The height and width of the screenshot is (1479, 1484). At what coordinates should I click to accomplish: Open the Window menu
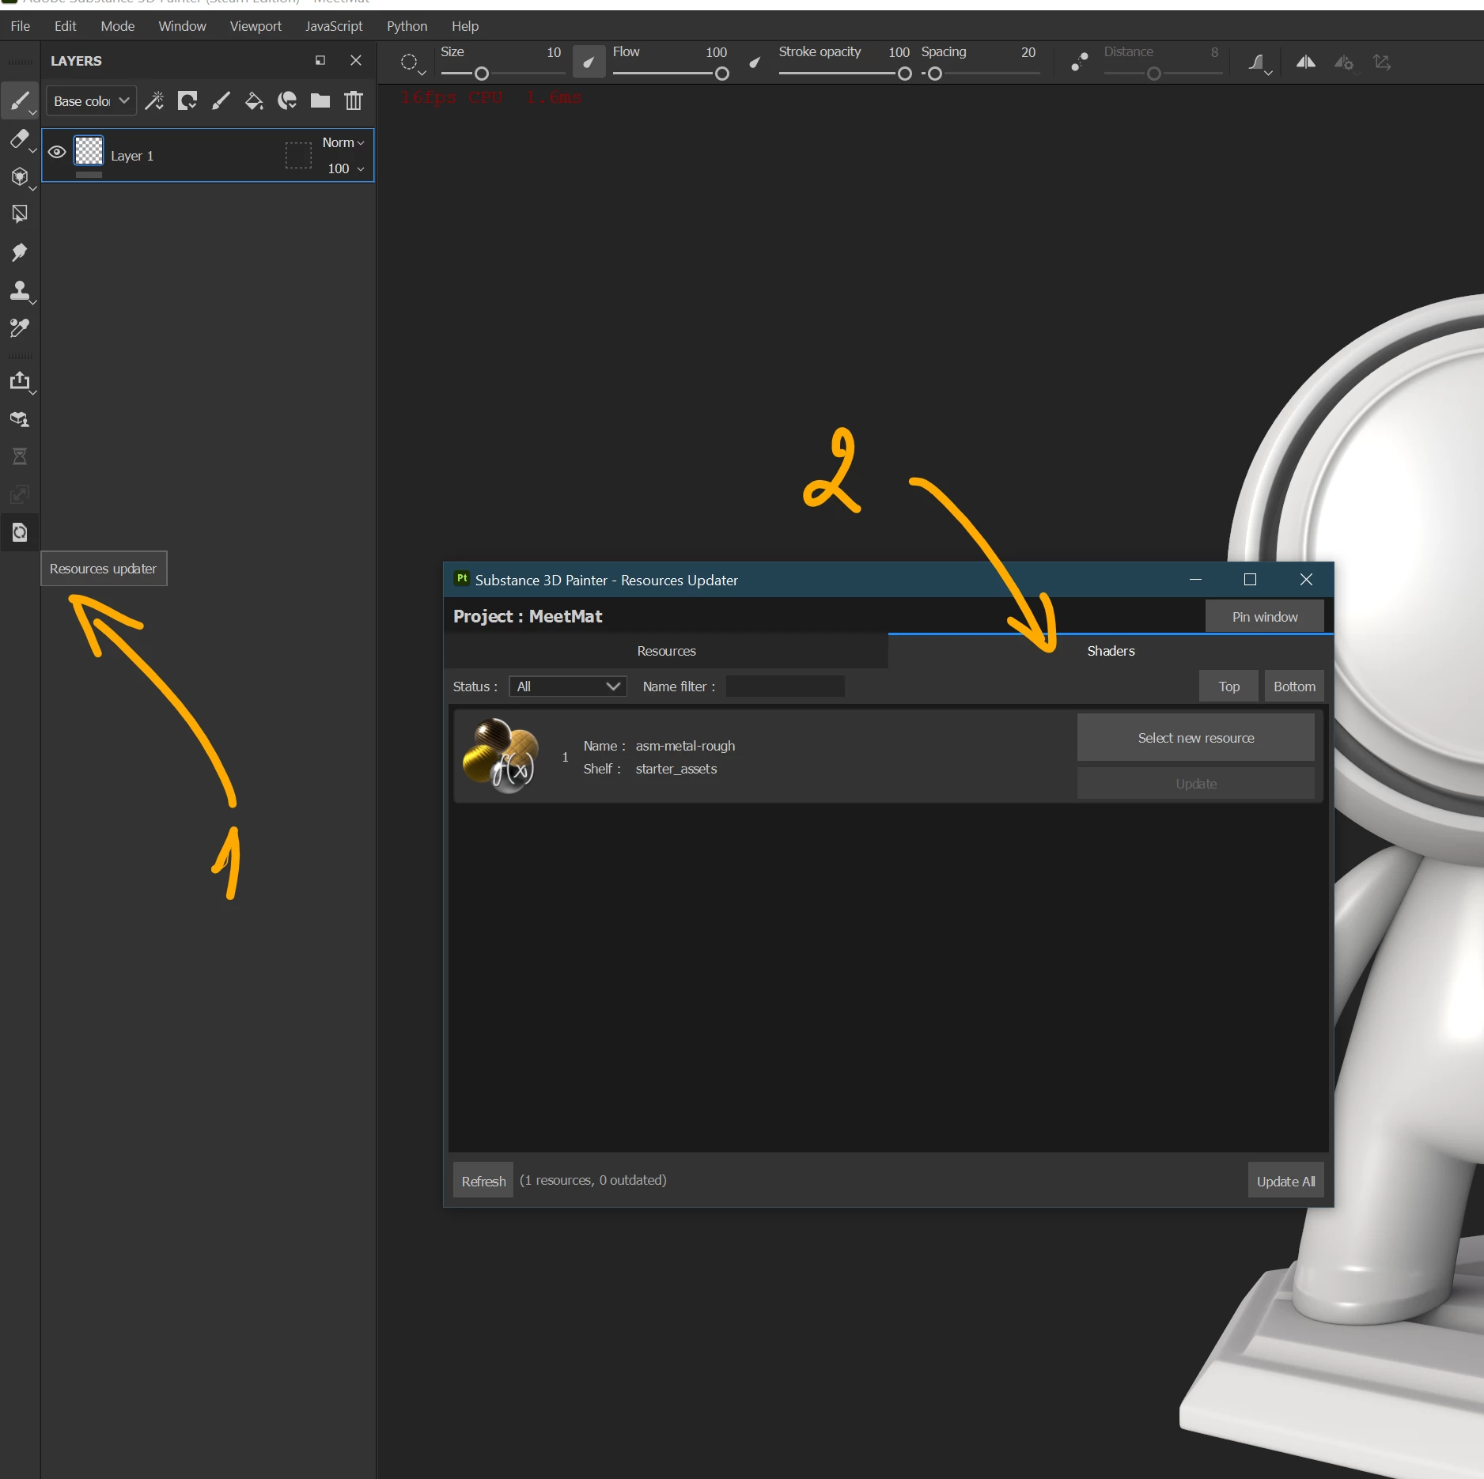(182, 26)
